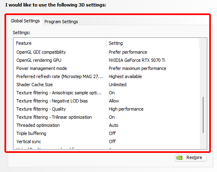Open the Unlimited shader cache value
The width and height of the screenshot is (217, 172).
tap(118, 85)
